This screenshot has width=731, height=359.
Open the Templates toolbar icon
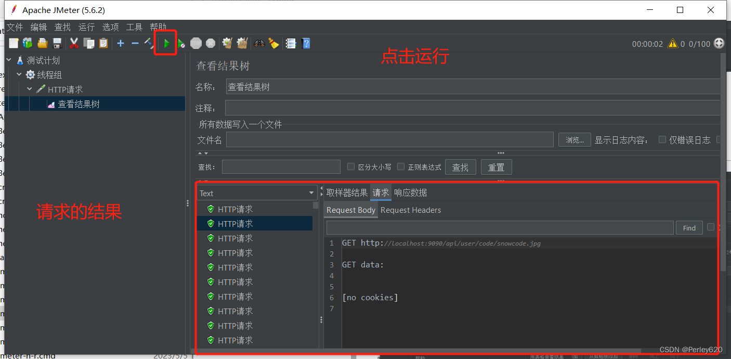(28, 44)
